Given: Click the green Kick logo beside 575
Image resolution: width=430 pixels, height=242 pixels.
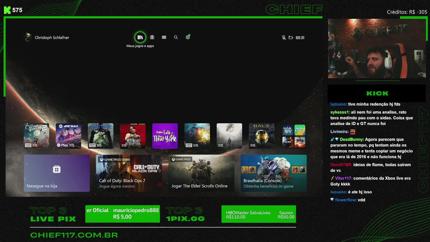Looking at the screenshot, I should pyautogui.click(x=7, y=10).
